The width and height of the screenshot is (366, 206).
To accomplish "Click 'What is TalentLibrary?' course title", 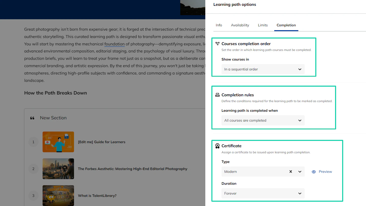I will [x=97, y=196].
